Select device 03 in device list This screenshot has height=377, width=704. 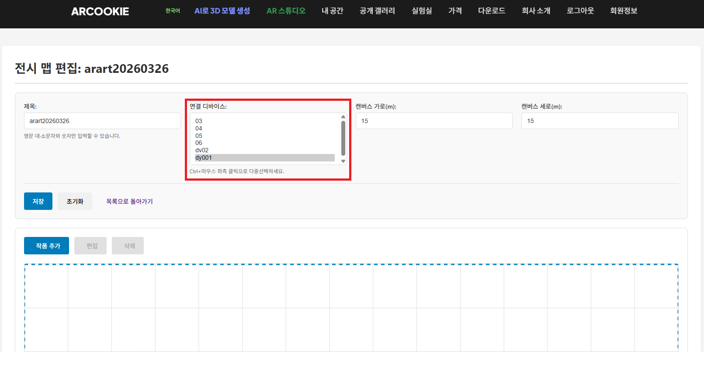point(199,121)
